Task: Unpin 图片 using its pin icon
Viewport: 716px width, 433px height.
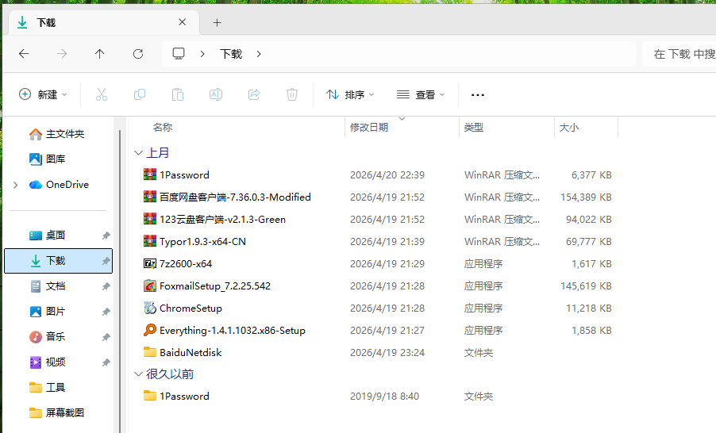Action: 106,312
